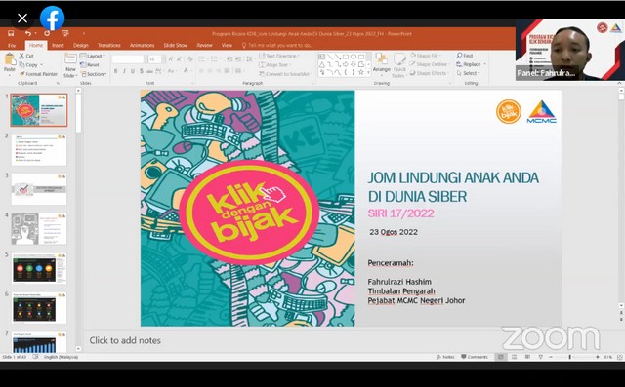Click the Save icon in quick access toolbar
Viewport: 625px width, 387px height.
(11, 34)
